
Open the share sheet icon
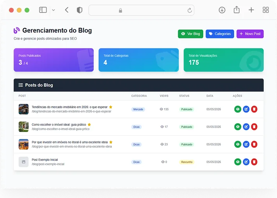(x=236, y=9)
